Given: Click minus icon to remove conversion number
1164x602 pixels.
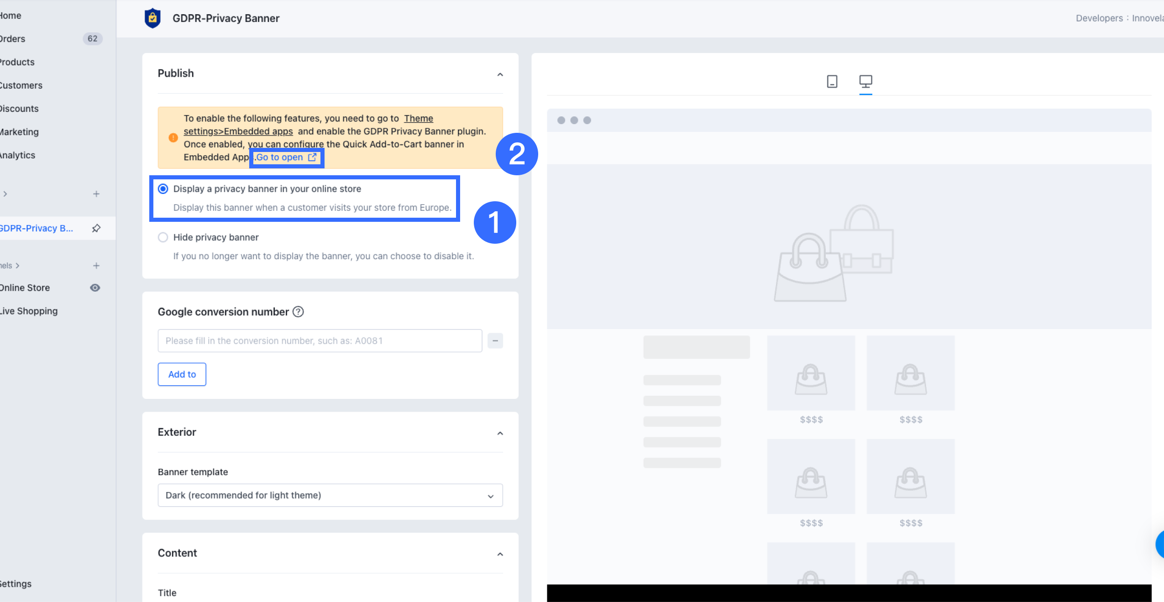Looking at the screenshot, I should (x=495, y=341).
